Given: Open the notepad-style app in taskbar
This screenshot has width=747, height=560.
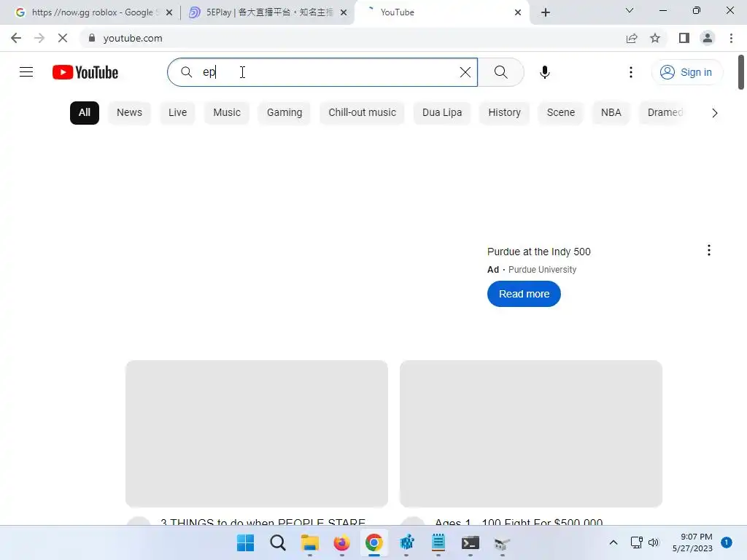Looking at the screenshot, I should [438, 542].
